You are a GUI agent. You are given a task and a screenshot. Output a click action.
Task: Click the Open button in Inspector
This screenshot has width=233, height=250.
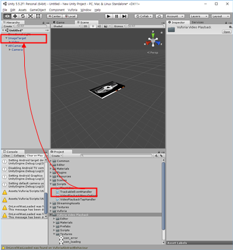pos(226,32)
